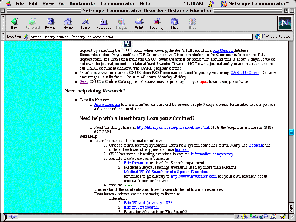Reload the current page
This screenshot has height=222, width=296.
point(50,24)
